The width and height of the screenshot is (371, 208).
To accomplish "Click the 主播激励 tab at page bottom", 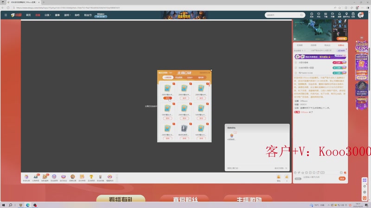I will (x=249, y=199).
